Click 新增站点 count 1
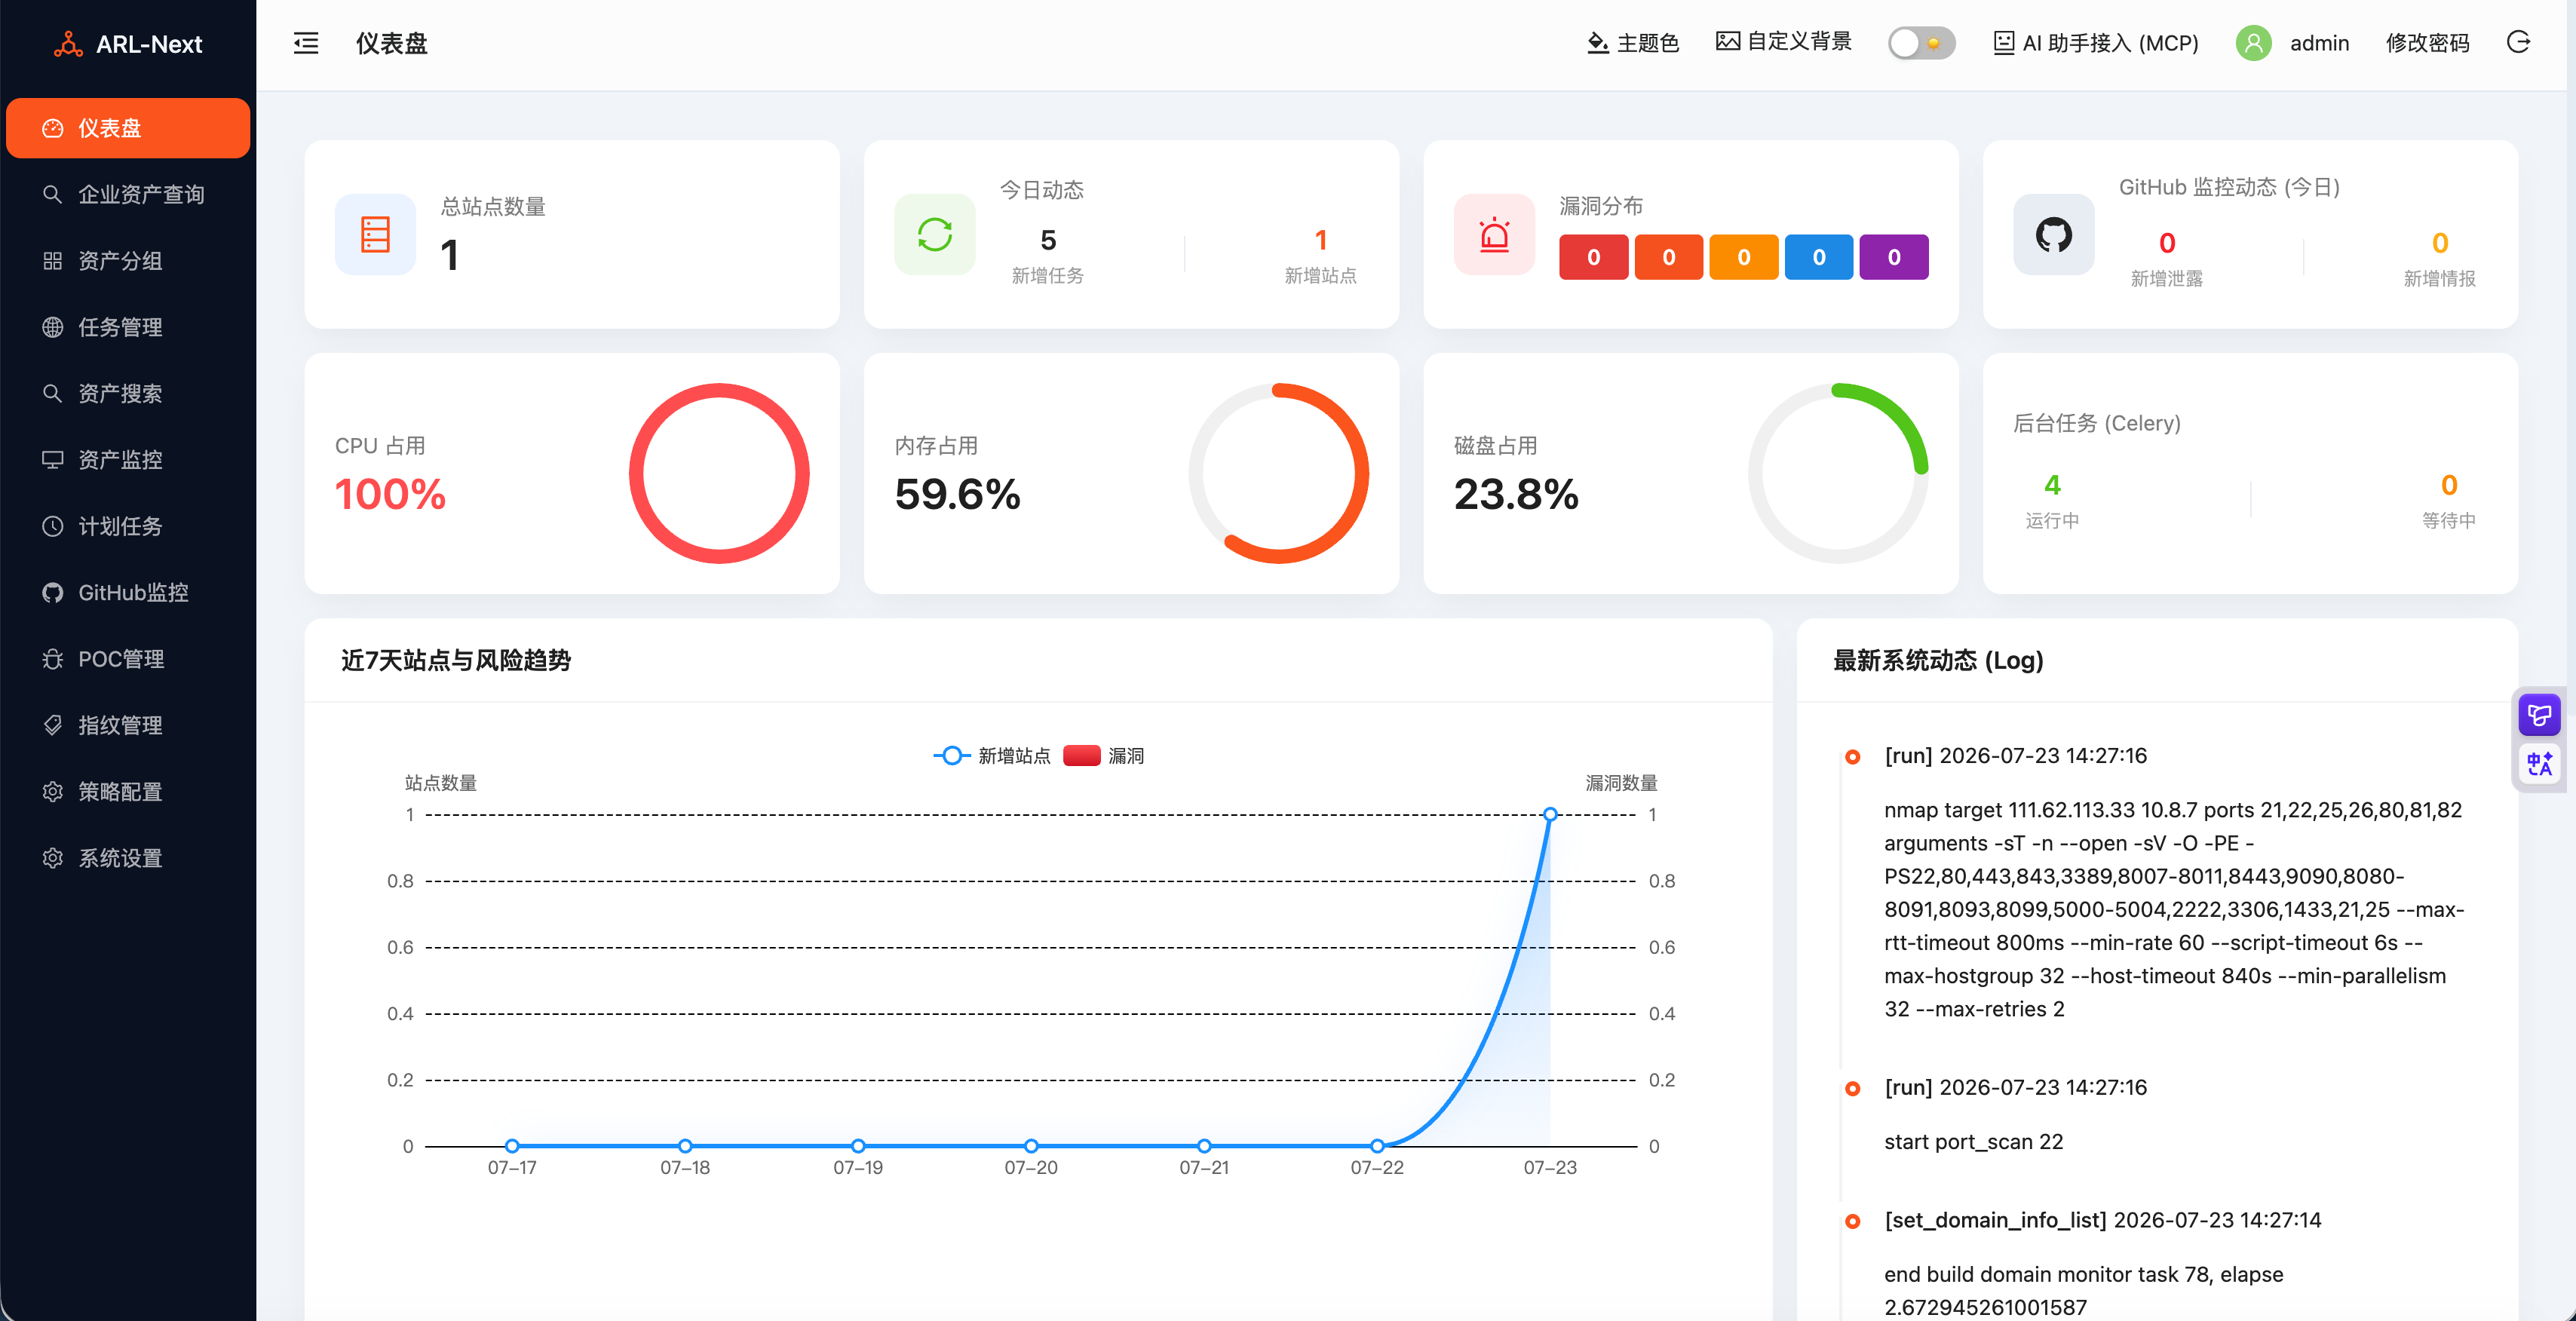Image resolution: width=2576 pixels, height=1321 pixels. 1320,240
